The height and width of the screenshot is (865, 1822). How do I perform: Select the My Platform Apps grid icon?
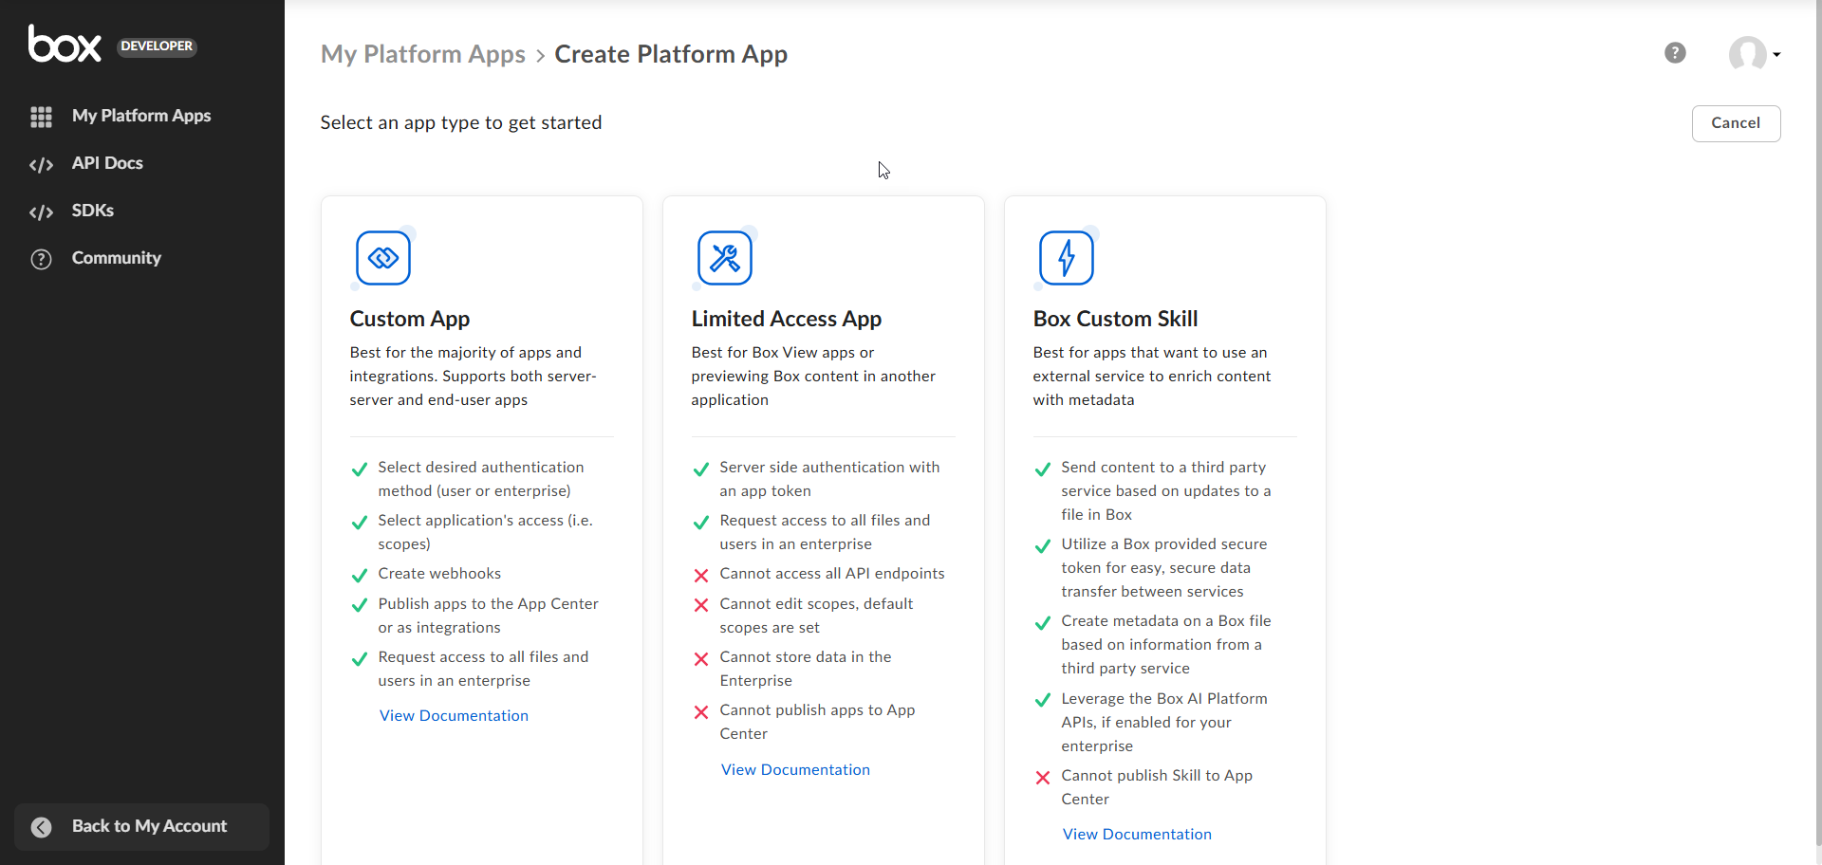click(x=41, y=116)
